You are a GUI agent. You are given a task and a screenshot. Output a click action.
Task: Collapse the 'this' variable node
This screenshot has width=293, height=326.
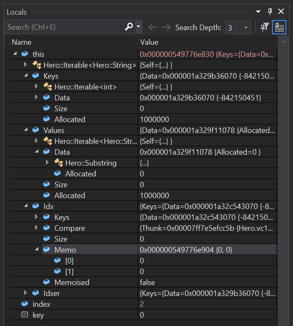pyautogui.click(x=15, y=53)
